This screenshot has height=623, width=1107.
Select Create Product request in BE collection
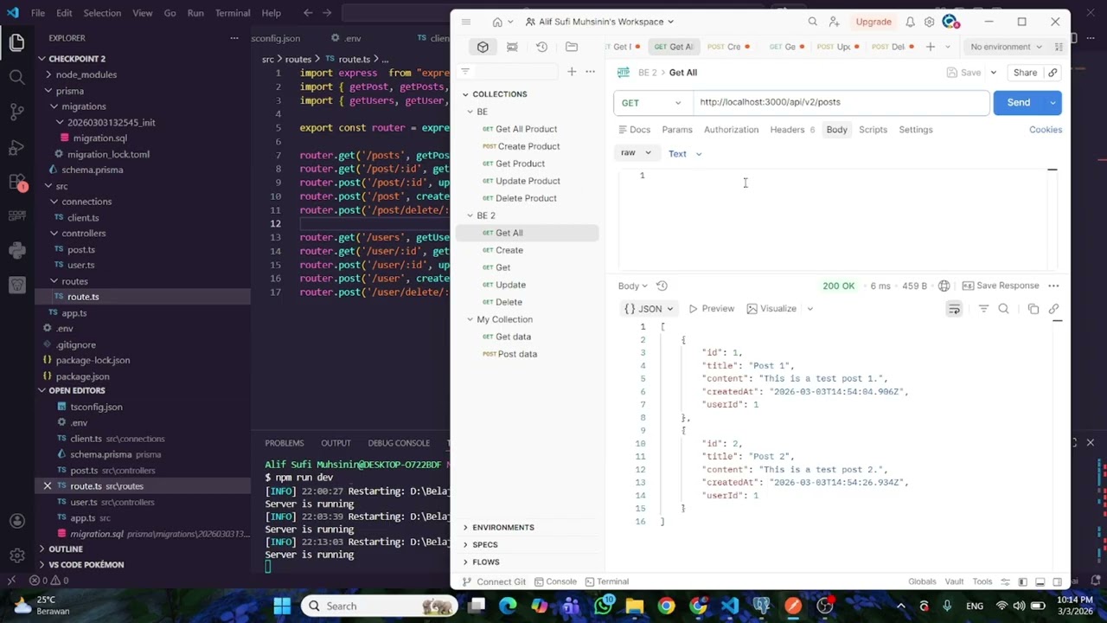[x=521, y=146]
